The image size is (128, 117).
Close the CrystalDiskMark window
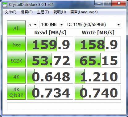click(x=119, y=3)
